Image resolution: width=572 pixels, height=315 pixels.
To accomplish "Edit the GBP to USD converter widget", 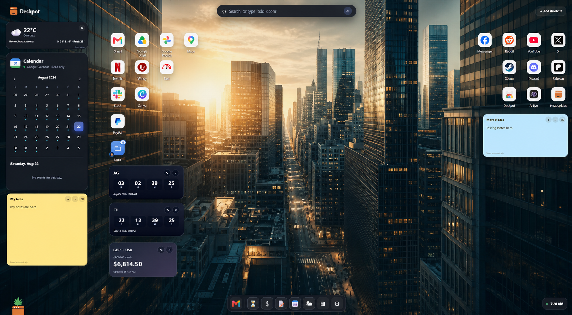I will tap(161, 250).
